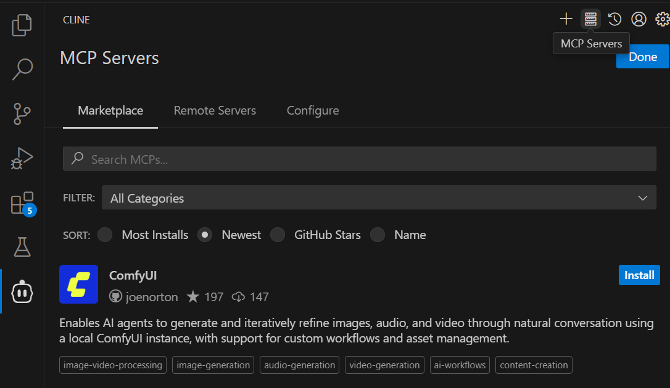Click the video-generation tag
This screenshot has height=388, width=670.
pyautogui.click(x=384, y=365)
